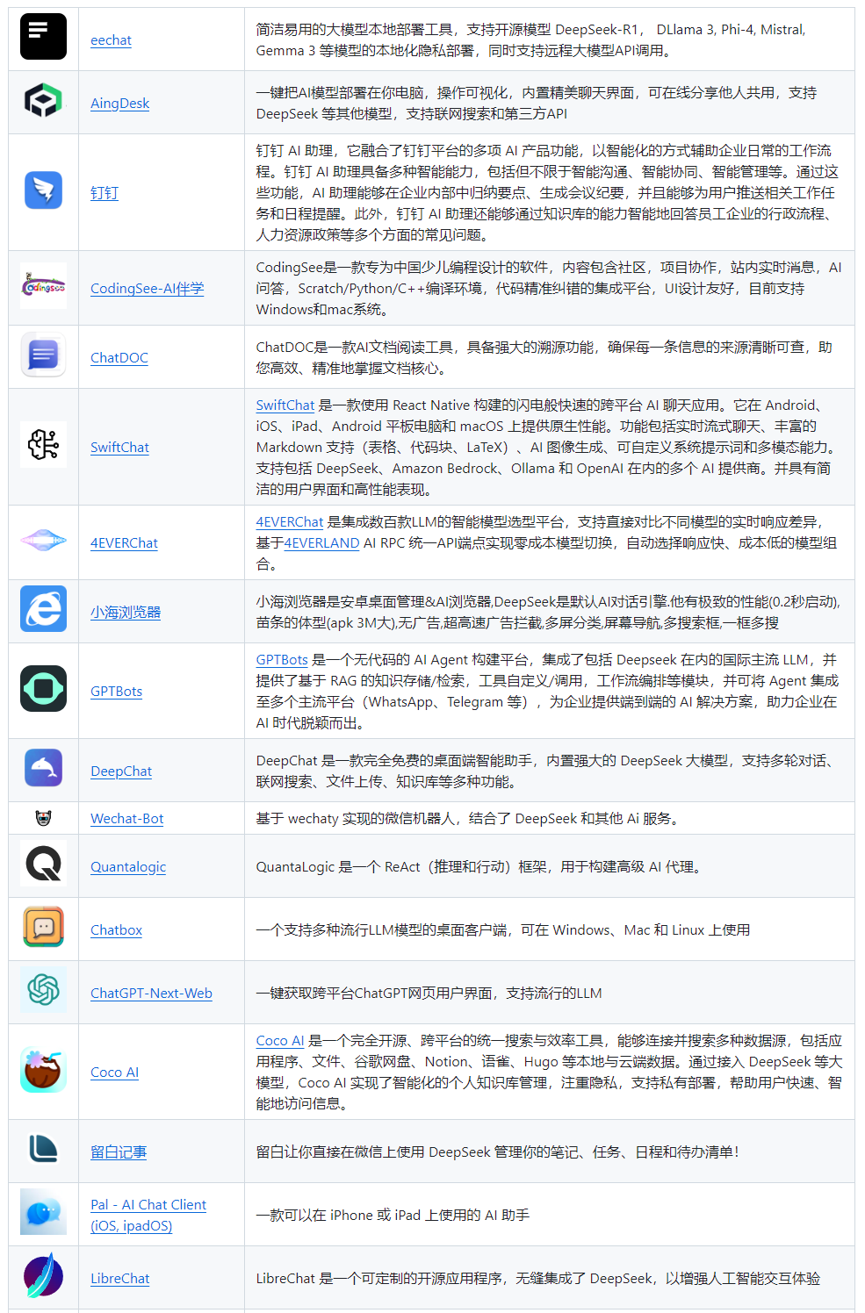Click the AingDesk hexagon logo icon
Viewport: 865px width, 1313px height.
43,100
